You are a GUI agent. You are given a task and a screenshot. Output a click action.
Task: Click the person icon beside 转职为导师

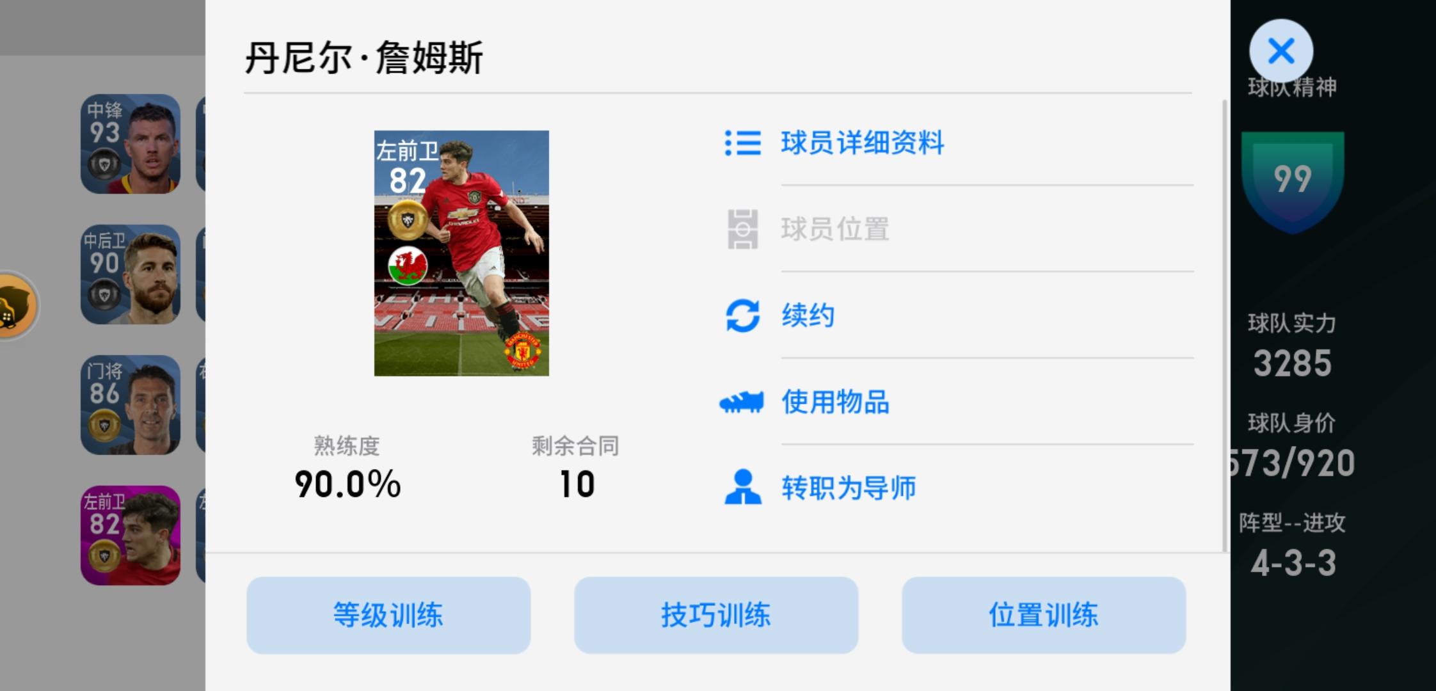[742, 488]
